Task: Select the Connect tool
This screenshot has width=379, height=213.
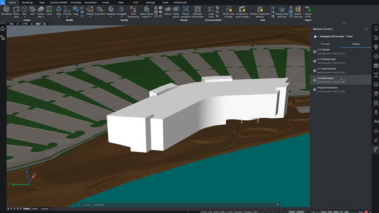Action: tap(67, 11)
